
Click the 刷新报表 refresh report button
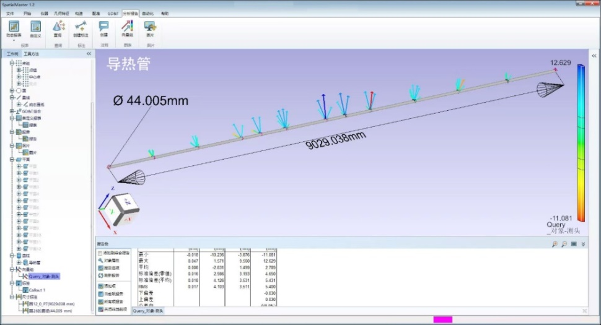tap(113, 275)
